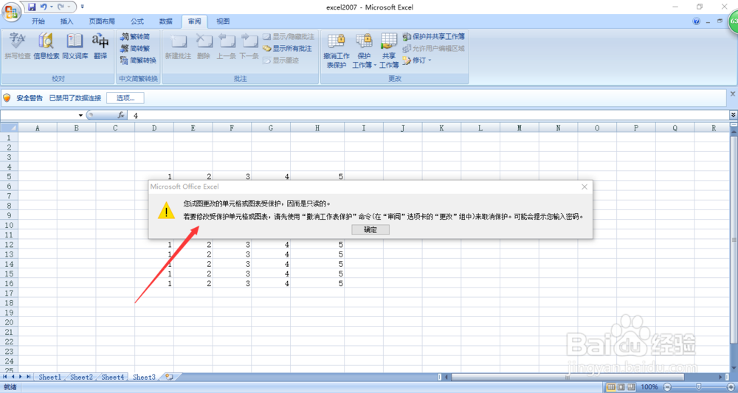This screenshot has height=393, width=738.
Task: Click the zoom slider in status bar
Action: [x=699, y=387]
